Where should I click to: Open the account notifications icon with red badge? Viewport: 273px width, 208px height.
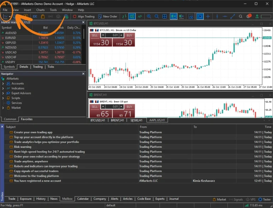coord(249,16)
